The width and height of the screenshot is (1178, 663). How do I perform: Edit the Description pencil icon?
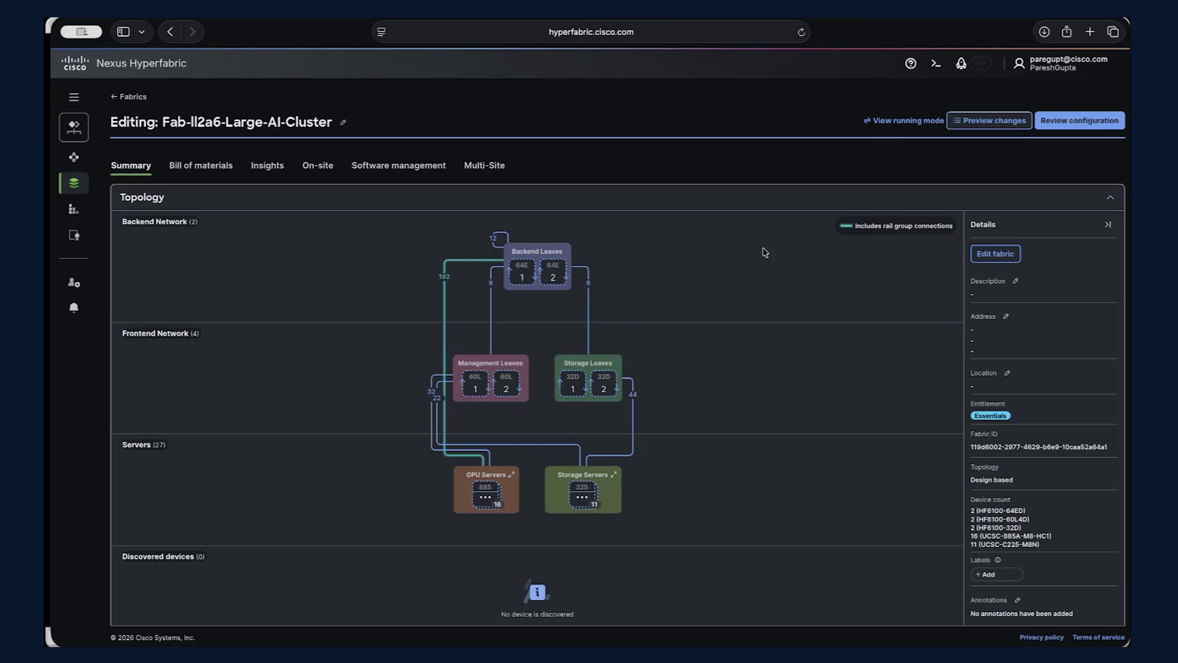(1015, 281)
